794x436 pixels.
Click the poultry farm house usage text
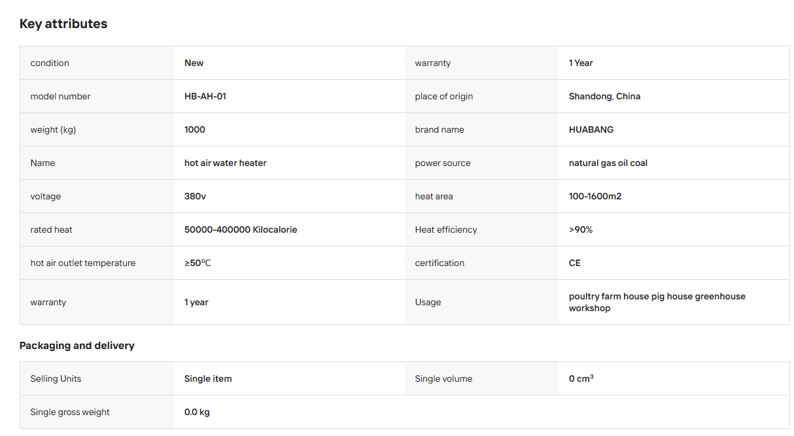(657, 302)
